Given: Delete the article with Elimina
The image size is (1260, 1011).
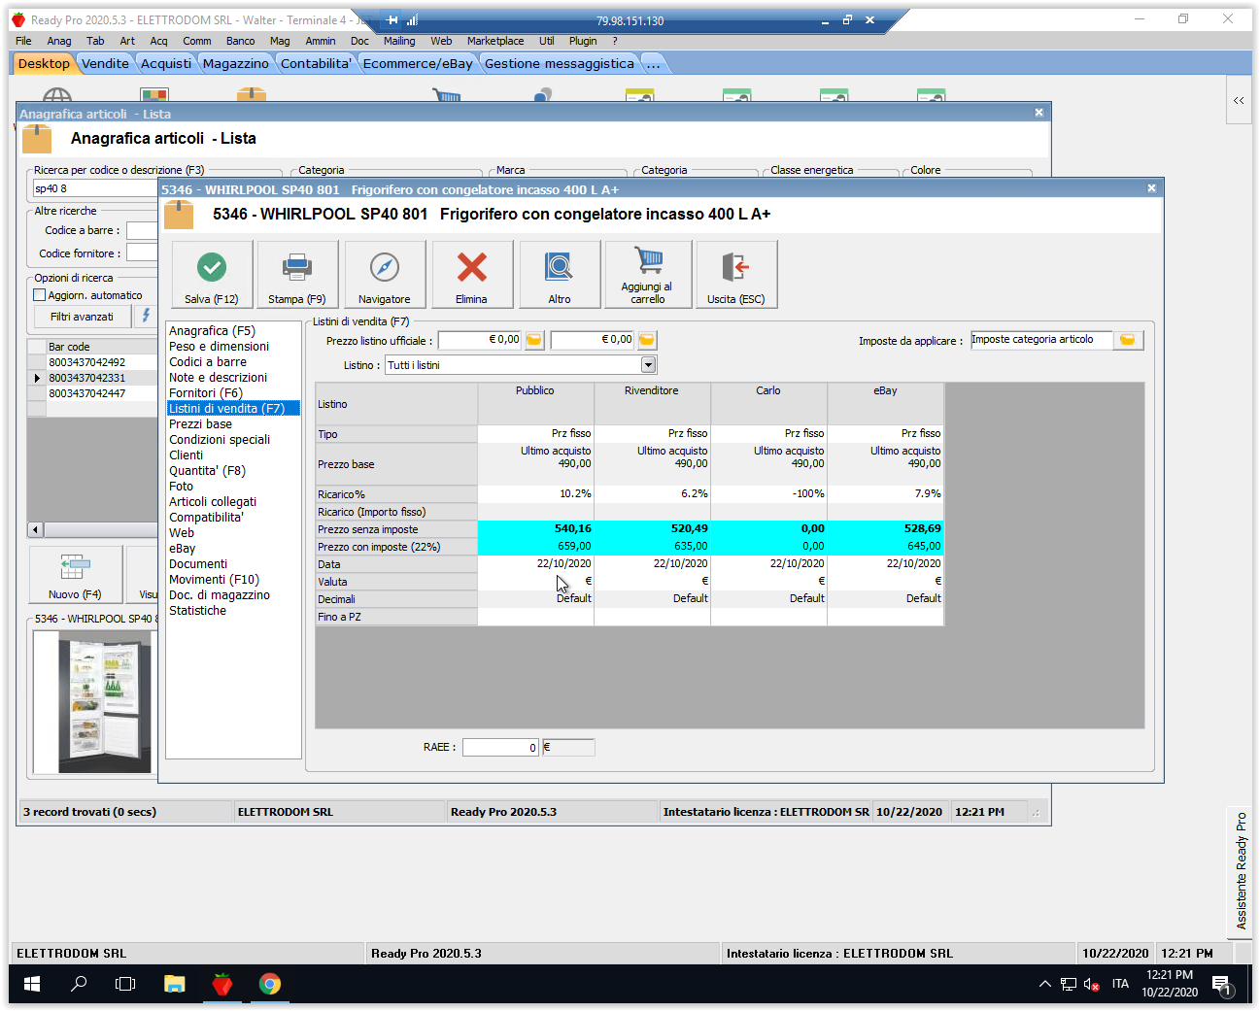Looking at the screenshot, I should (x=472, y=275).
